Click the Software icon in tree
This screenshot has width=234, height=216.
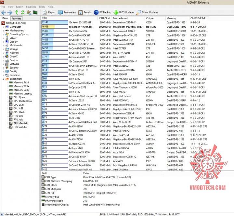click(x=7, y=64)
